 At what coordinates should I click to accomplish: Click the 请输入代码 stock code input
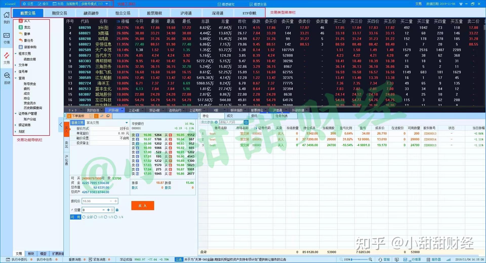coord(231,122)
